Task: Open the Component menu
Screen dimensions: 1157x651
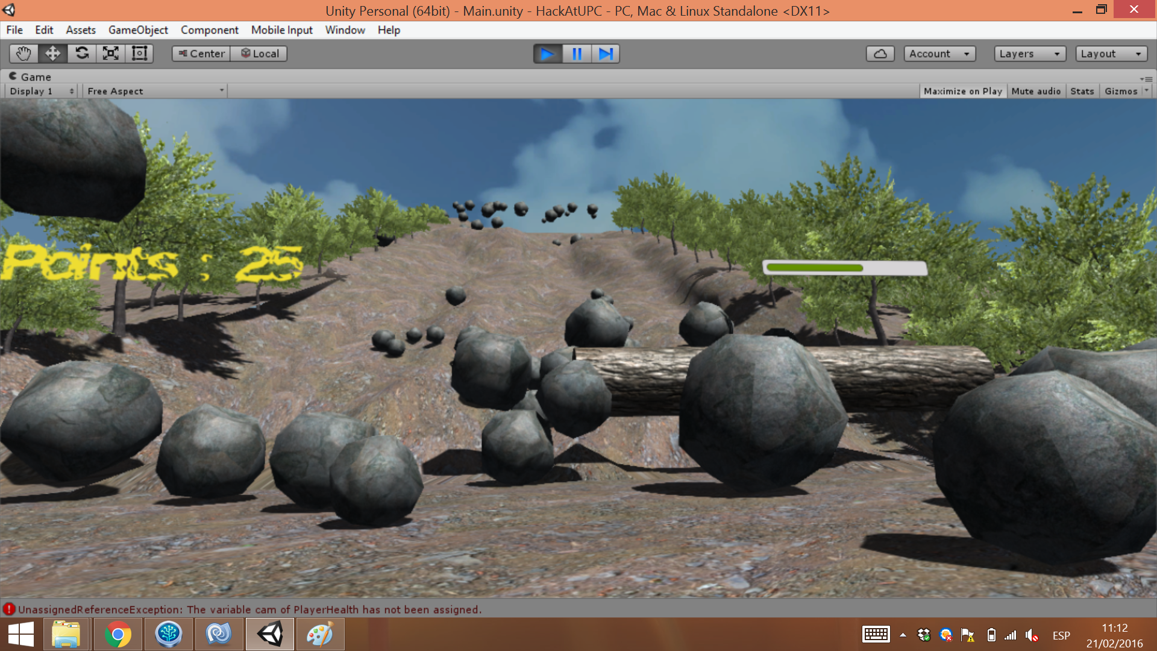Action: 209,30
